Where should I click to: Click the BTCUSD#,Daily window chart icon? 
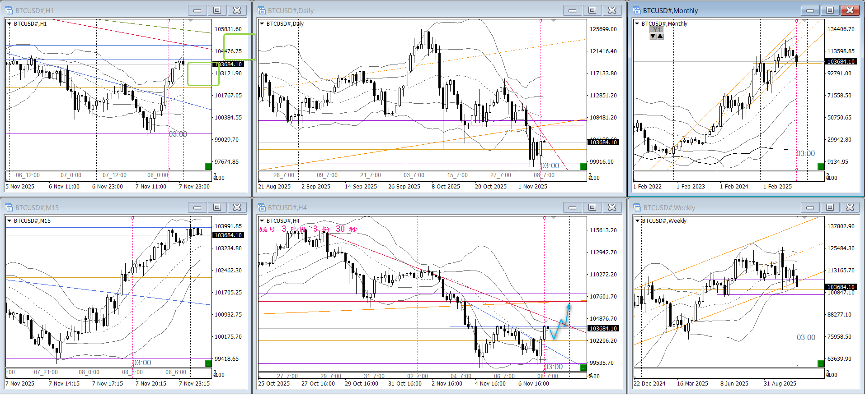(261, 10)
